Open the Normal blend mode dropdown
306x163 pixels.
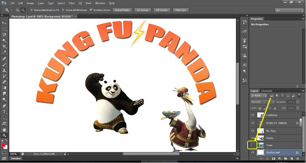point(262,102)
